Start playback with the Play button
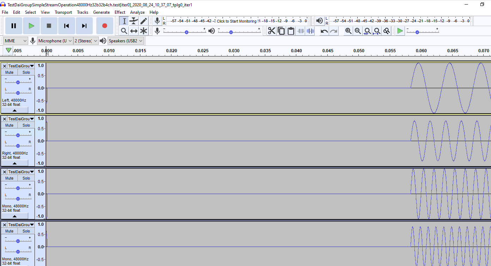The height and width of the screenshot is (266, 491). [31, 26]
